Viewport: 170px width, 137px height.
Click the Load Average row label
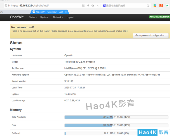18,101
